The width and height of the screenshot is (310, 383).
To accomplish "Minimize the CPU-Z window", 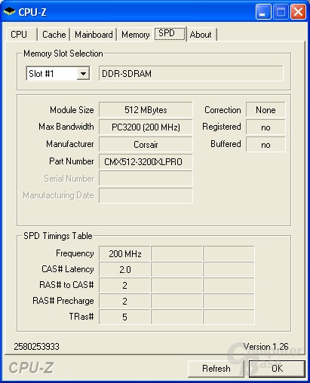I will pyautogui.click(x=263, y=12).
